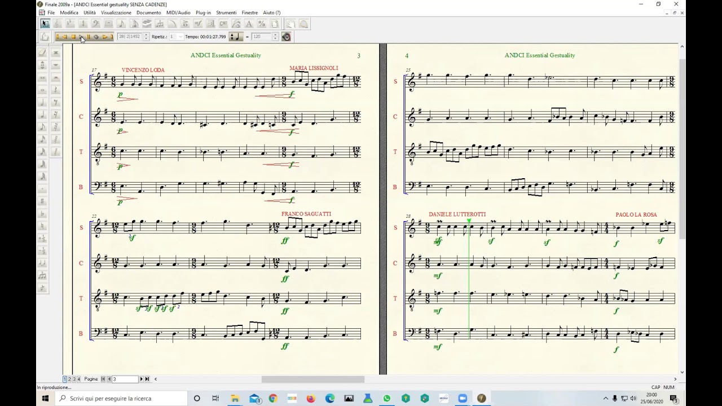Open File Explorer from taskbar
Image resolution: width=722 pixels, height=406 pixels.
[x=235, y=398]
